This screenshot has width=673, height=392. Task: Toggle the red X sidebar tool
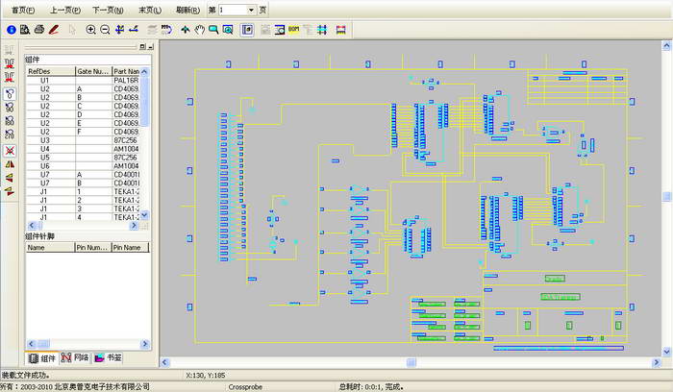[x=10, y=151]
